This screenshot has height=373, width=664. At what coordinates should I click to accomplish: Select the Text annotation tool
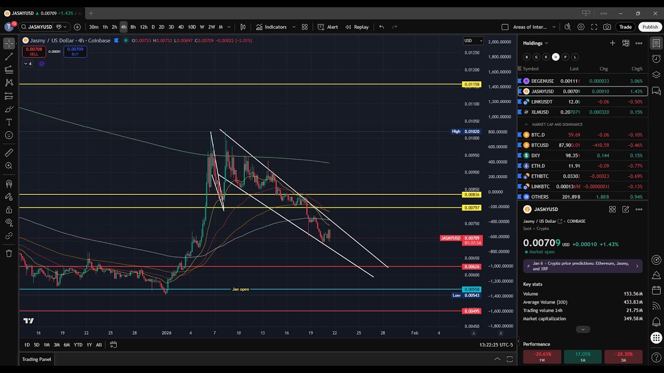point(9,122)
